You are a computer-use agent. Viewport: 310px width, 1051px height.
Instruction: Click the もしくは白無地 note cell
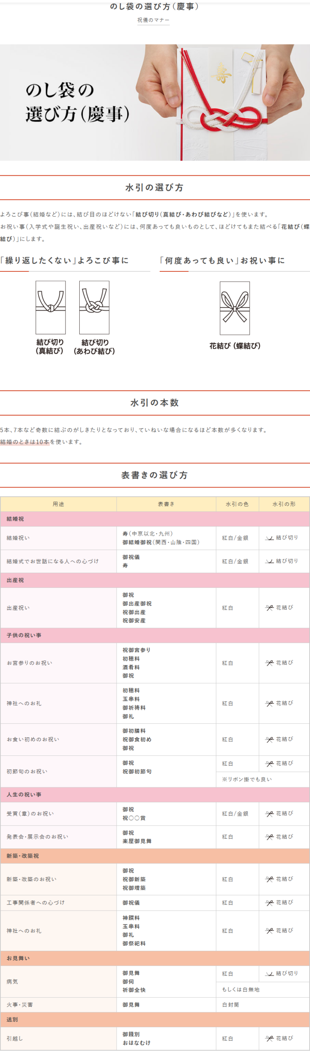[263, 990]
